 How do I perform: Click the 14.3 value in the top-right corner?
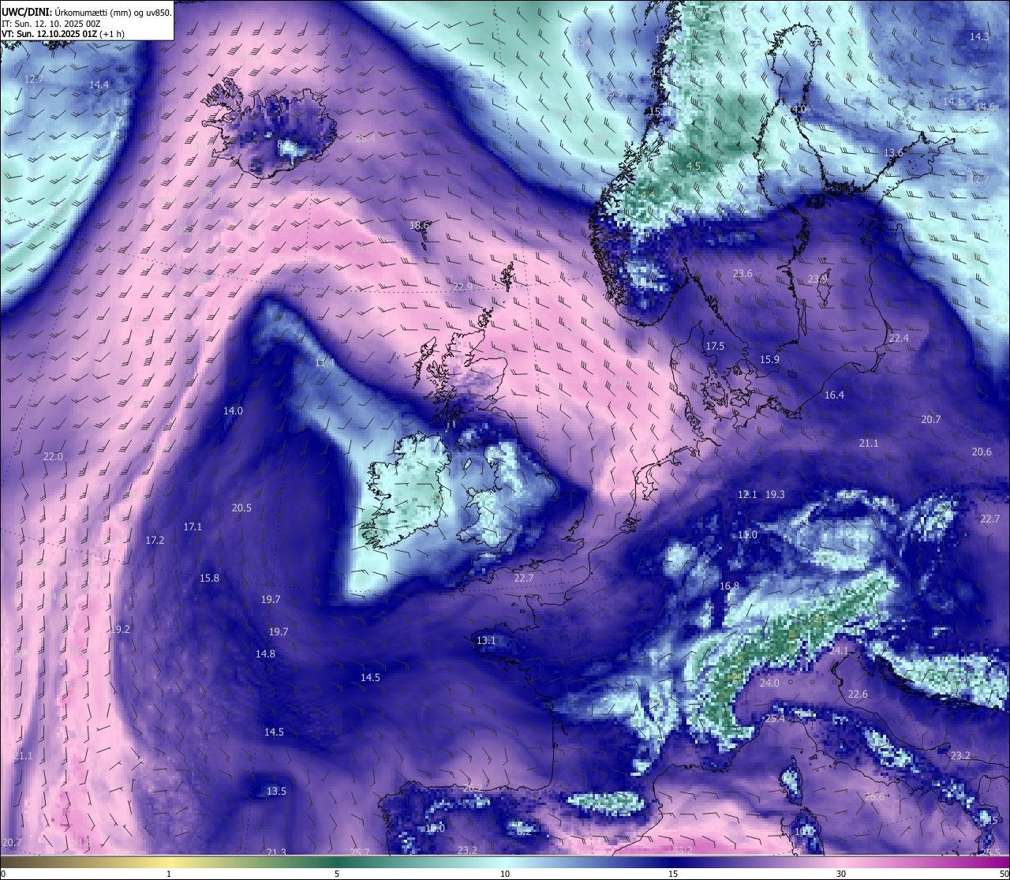(979, 36)
